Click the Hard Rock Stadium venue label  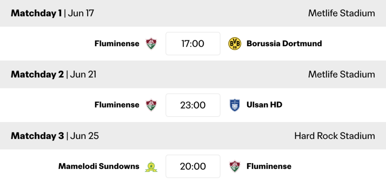335,136
